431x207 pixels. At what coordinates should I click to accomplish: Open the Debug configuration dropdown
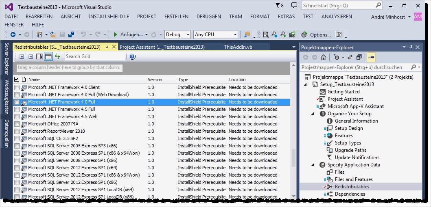click(177, 35)
